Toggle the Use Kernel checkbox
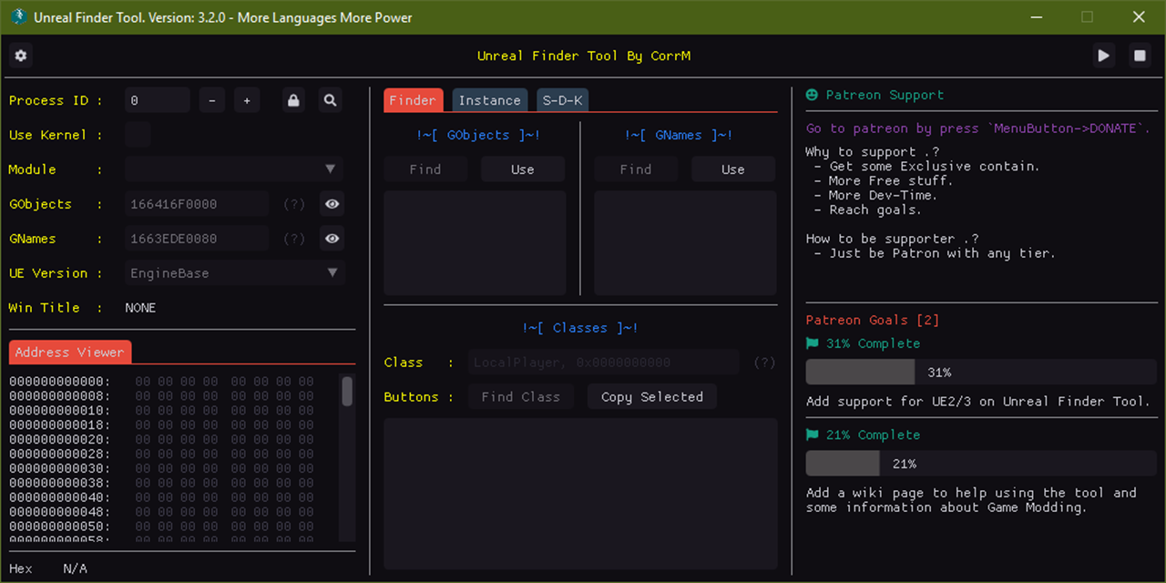The width and height of the screenshot is (1166, 583). point(138,135)
